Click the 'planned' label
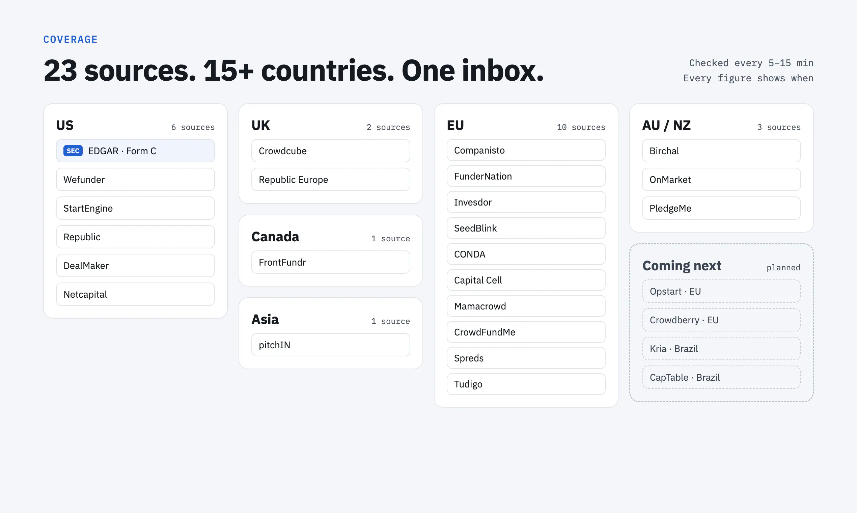This screenshot has width=857, height=513. [783, 268]
